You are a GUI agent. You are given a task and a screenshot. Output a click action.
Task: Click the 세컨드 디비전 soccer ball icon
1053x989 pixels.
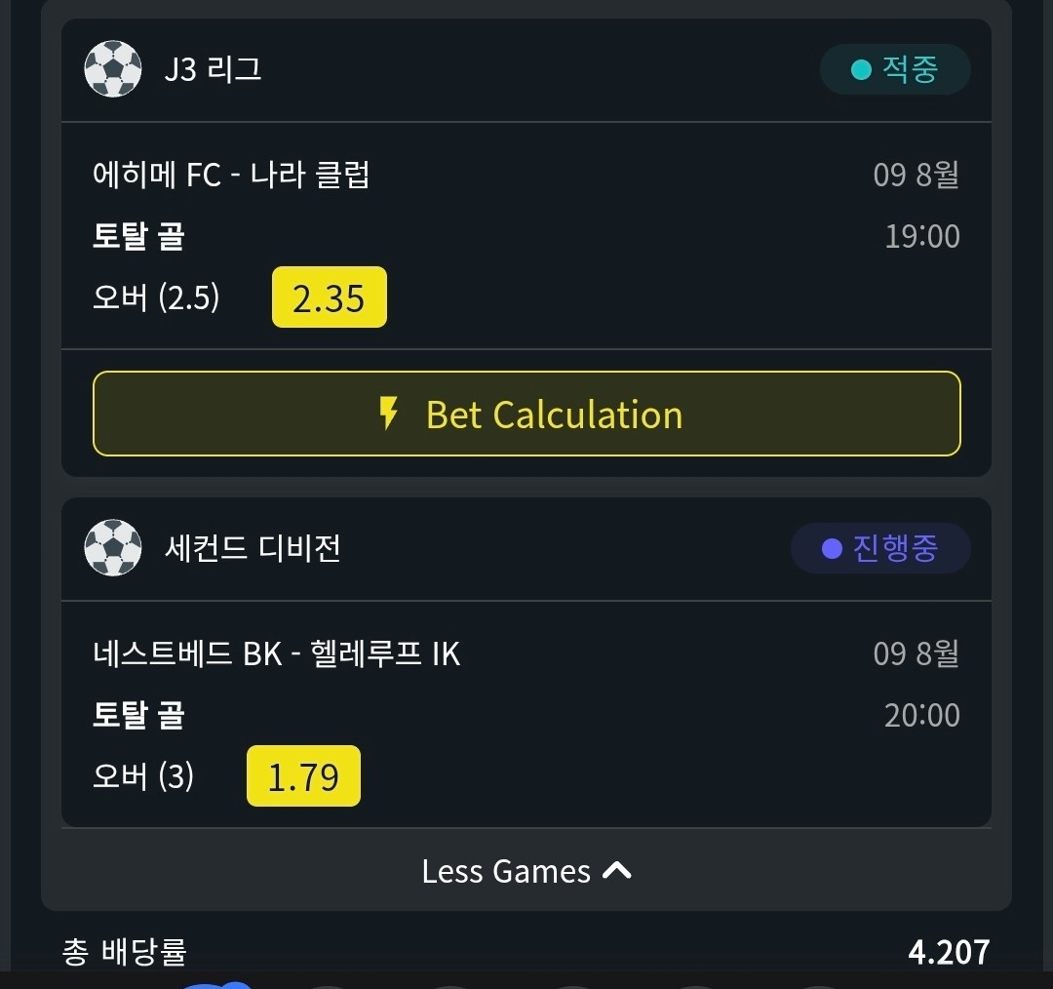click(x=113, y=547)
